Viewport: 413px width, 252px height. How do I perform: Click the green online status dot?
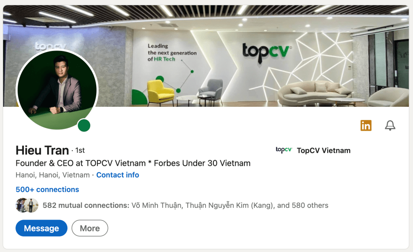pyautogui.click(x=84, y=125)
